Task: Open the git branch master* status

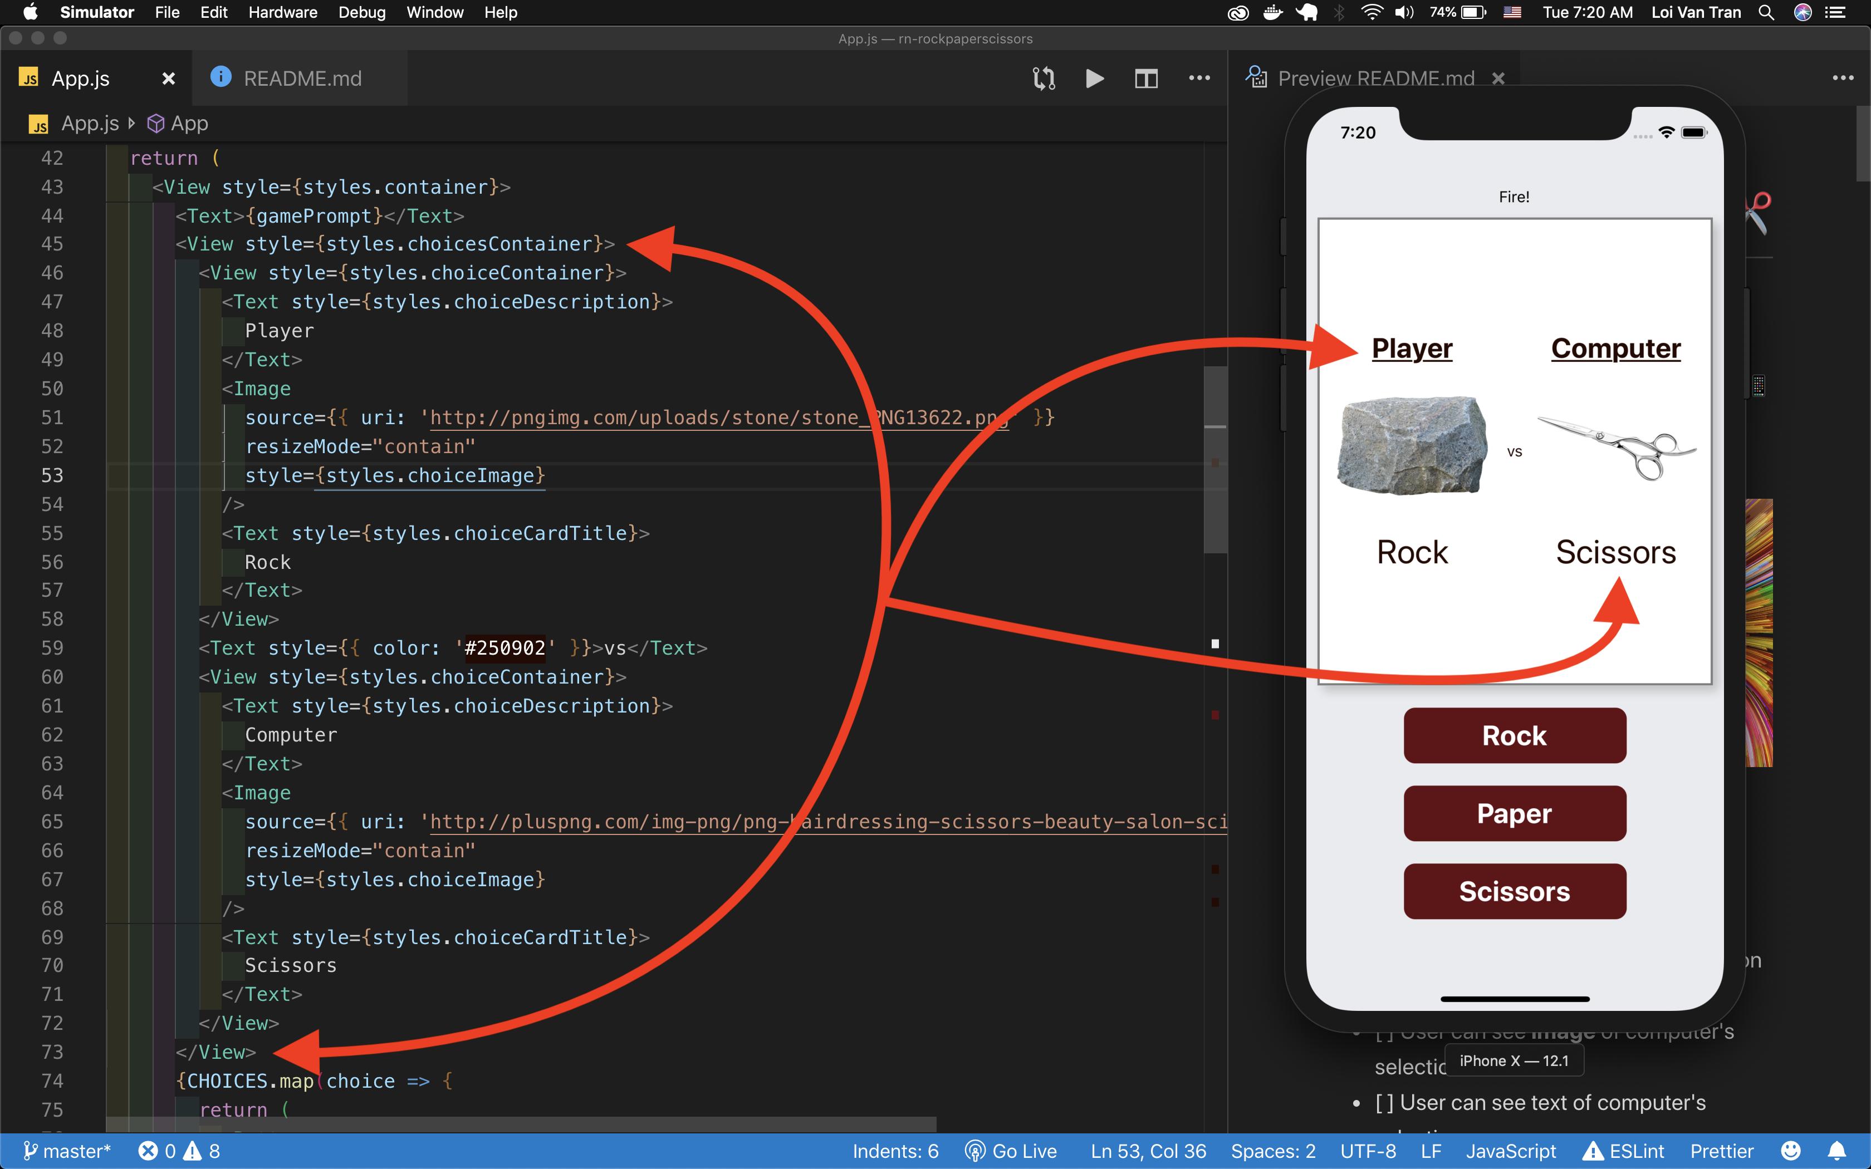Action: [66, 1151]
